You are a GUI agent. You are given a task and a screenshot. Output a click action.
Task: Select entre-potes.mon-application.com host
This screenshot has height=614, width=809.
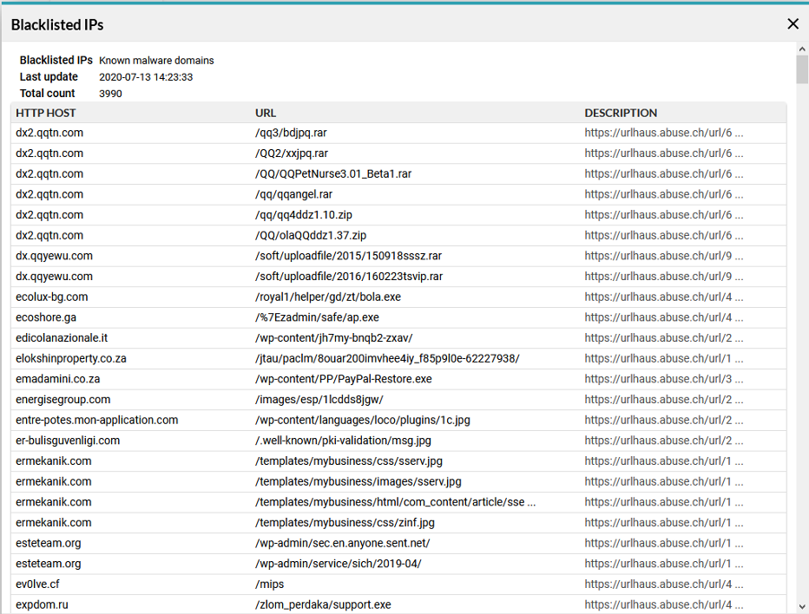pos(96,420)
